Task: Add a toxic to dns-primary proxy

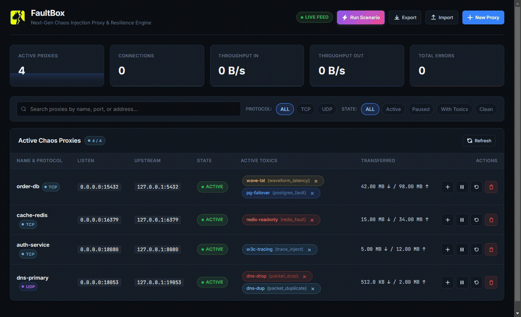Action: point(448,282)
